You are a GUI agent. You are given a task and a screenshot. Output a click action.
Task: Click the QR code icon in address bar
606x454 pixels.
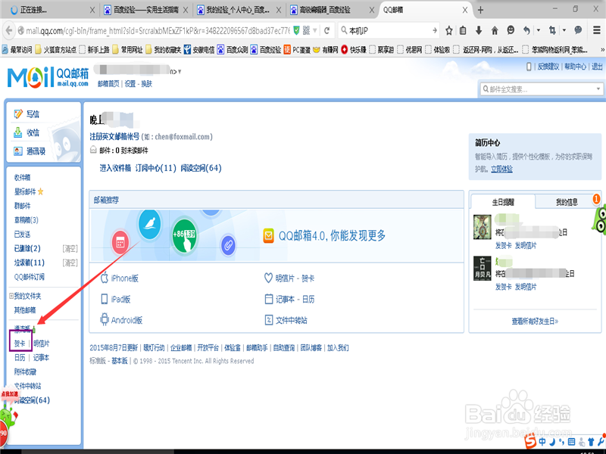pyautogui.click(x=306, y=30)
